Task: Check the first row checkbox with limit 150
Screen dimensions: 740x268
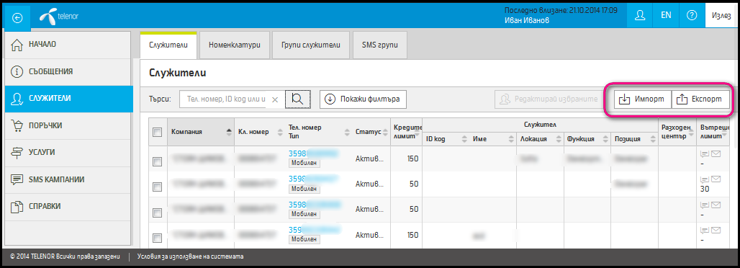Action: (x=158, y=162)
